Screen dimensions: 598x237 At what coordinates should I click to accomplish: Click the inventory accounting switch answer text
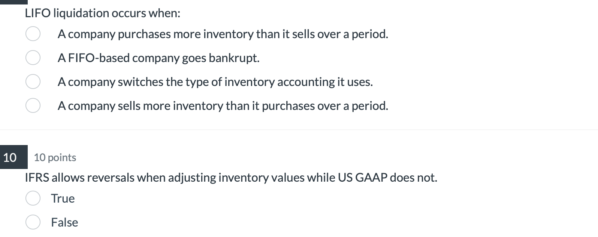coord(215,82)
